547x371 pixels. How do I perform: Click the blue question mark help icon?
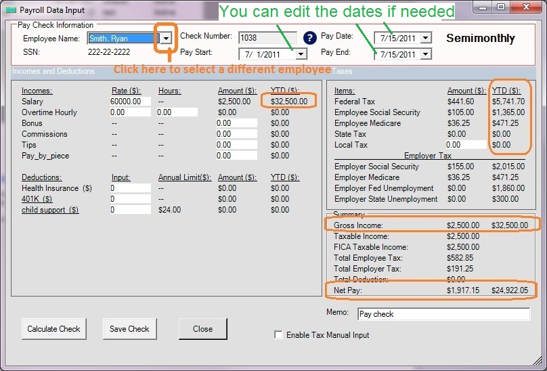click(310, 38)
